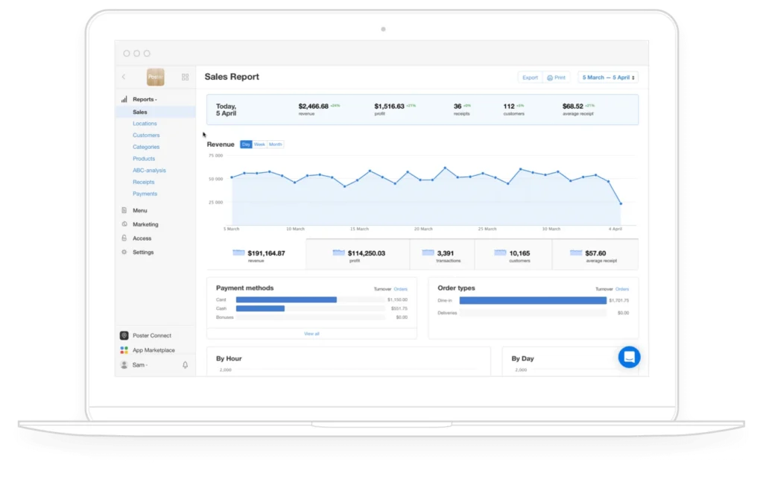The width and height of the screenshot is (763, 491).
Task: Select the profit summary tab $114,250.03
Action: [x=358, y=254]
